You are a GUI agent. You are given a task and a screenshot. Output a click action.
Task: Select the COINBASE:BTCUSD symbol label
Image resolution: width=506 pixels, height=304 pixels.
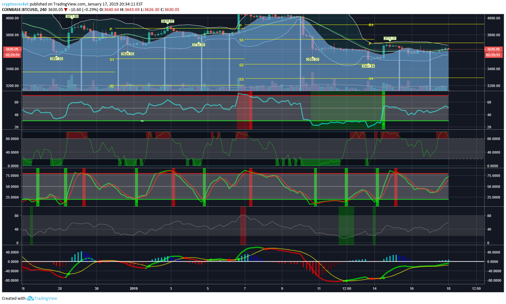(x=19, y=10)
